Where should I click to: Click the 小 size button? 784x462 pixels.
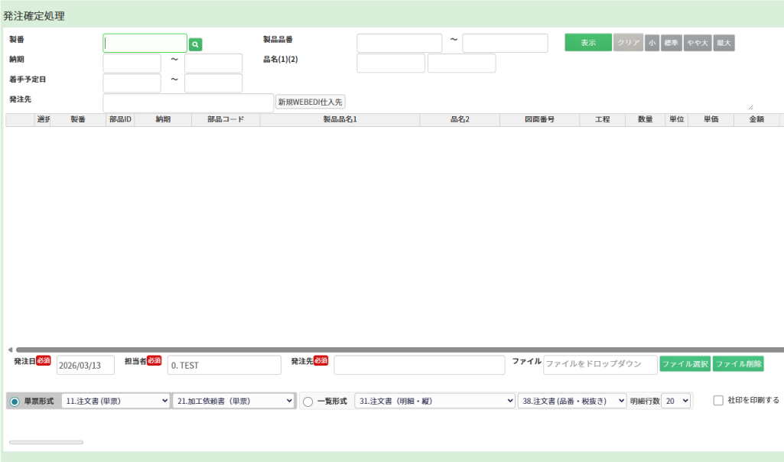tap(652, 43)
